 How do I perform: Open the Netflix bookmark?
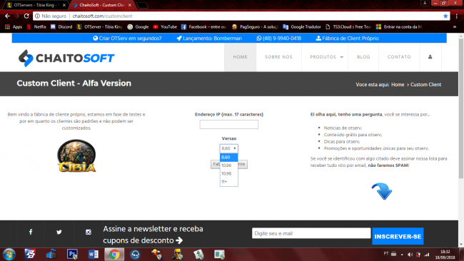click(36, 26)
